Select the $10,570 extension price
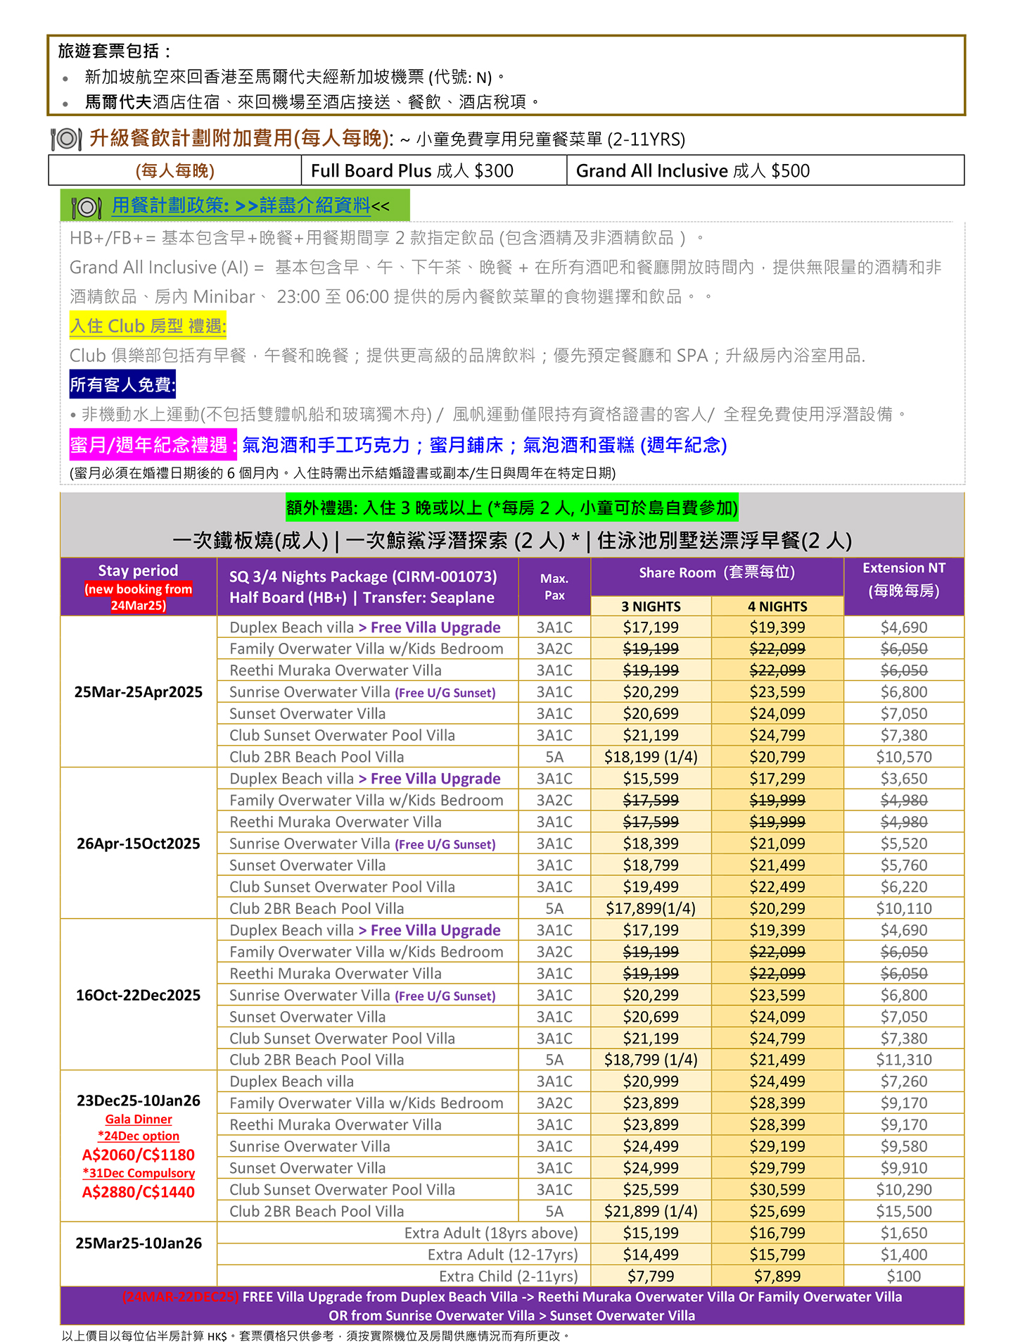The width and height of the screenshot is (1013, 1342). (x=904, y=757)
